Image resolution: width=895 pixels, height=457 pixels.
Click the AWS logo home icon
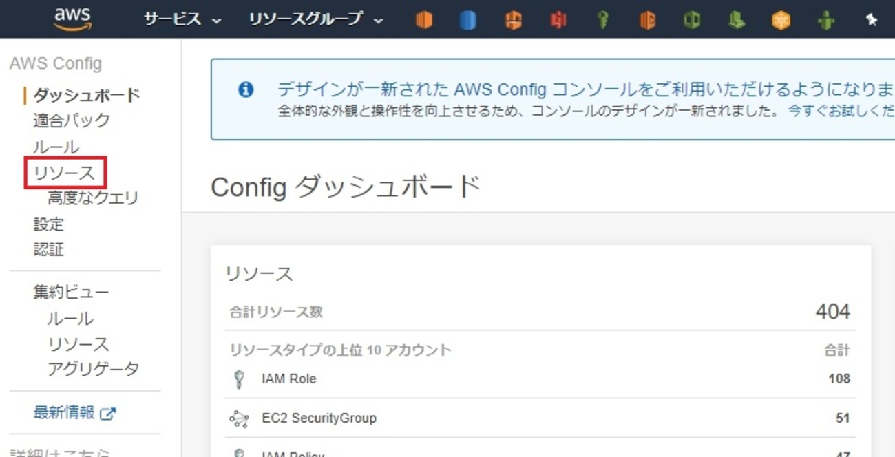[72, 19]
